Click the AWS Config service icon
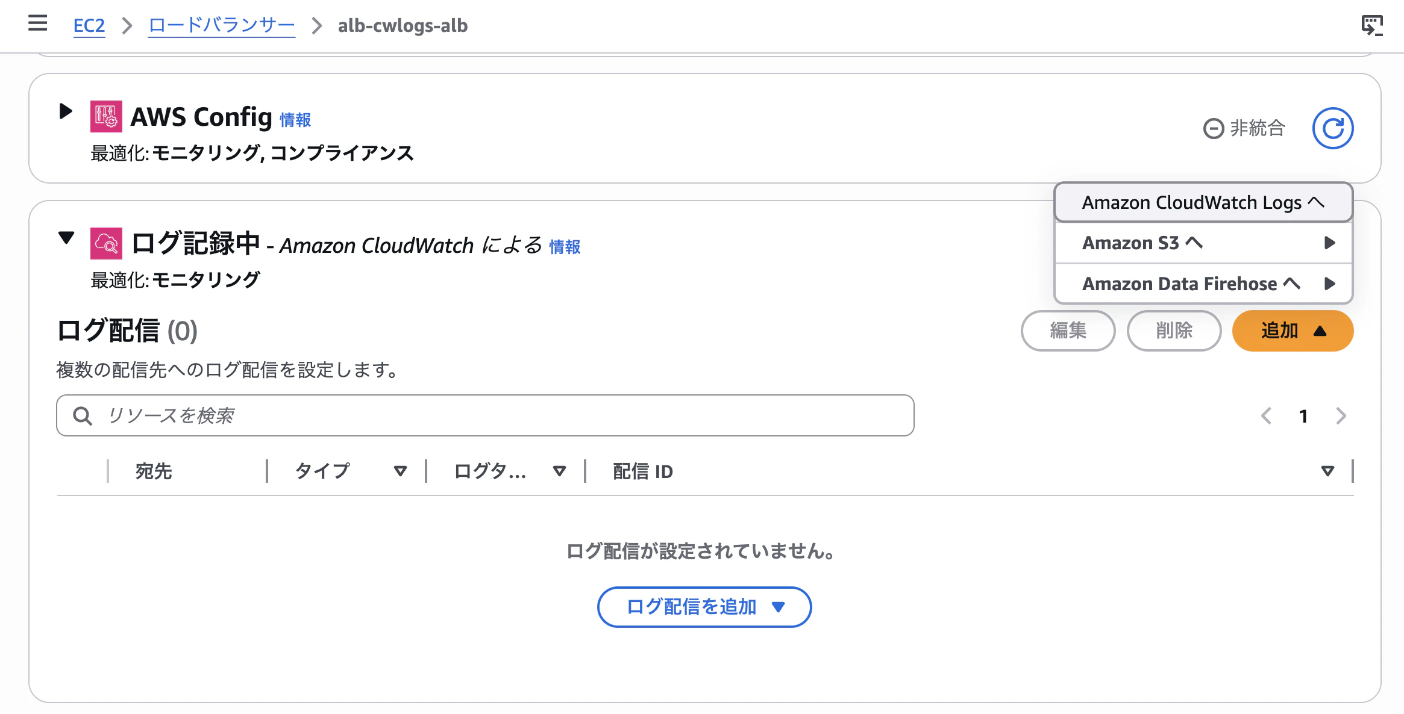This screenshot has height=714, width=1404. [x=106, y=117]
